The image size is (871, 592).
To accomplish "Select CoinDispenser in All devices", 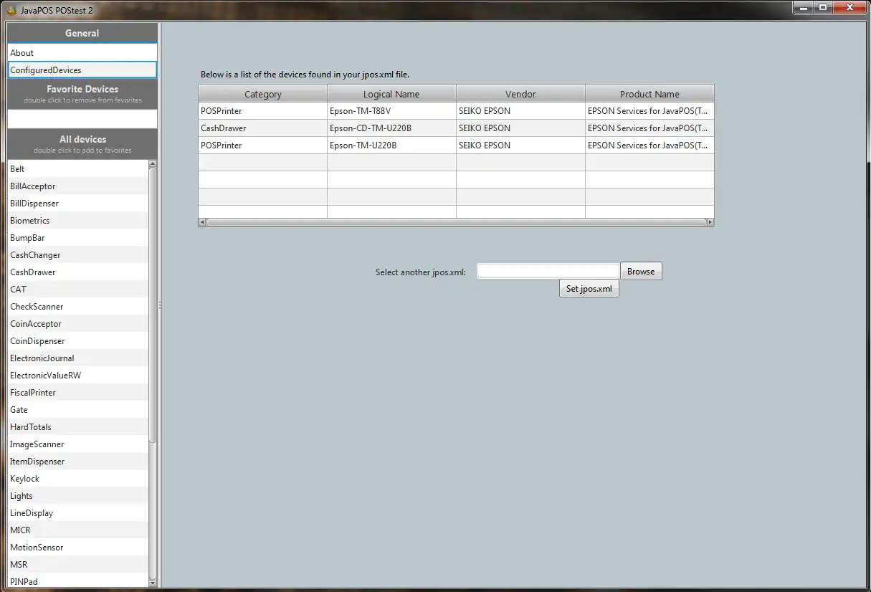I will tap(77, 341).
